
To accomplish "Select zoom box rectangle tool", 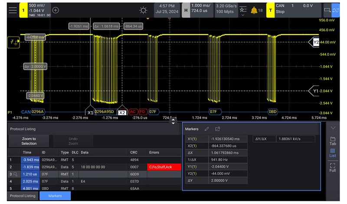I will (327, 10).
